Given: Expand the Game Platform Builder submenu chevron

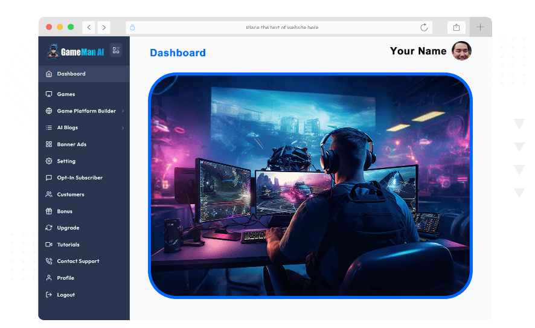Looking at the screenshot, I should [x=123, y=111].
